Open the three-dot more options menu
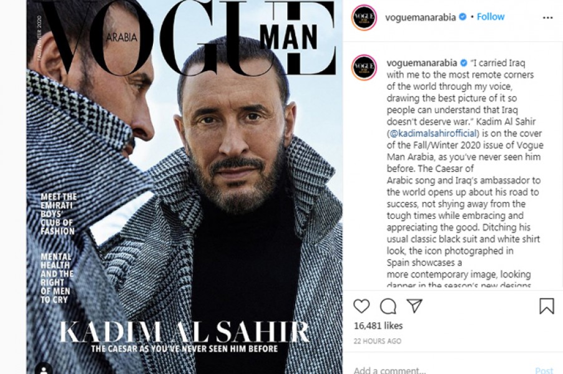 click(547, 17)
